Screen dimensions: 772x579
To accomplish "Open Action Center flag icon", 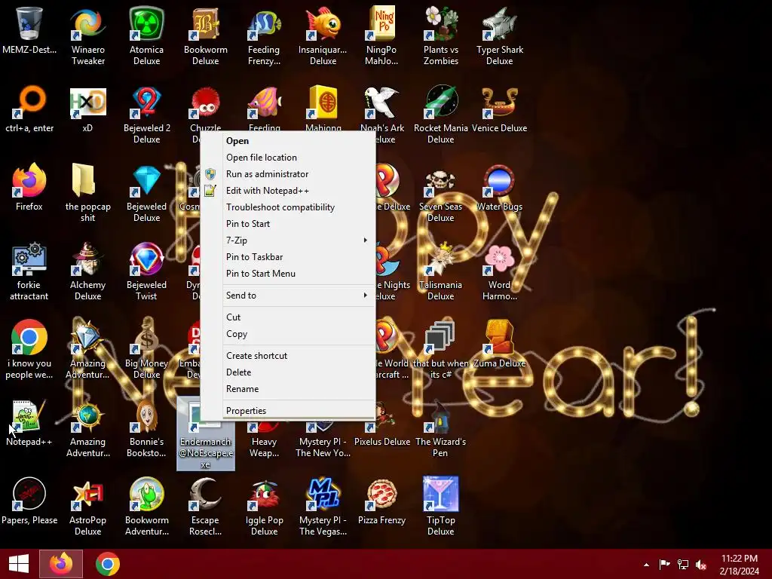I will [664, 565].
